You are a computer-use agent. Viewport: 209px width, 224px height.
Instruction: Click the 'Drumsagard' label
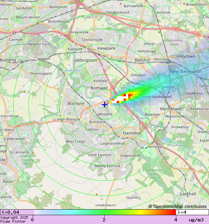pos(41,73)
